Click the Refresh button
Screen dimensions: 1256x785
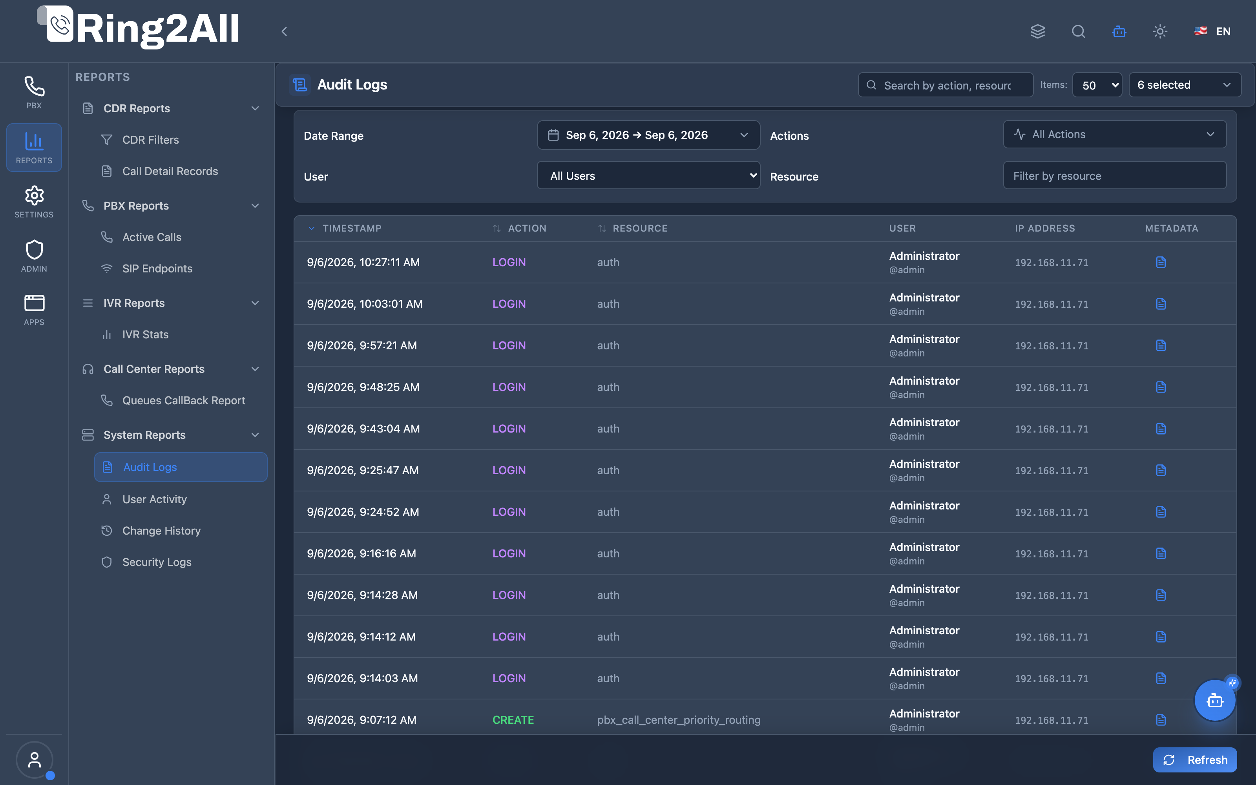(x=1195, y=759)
